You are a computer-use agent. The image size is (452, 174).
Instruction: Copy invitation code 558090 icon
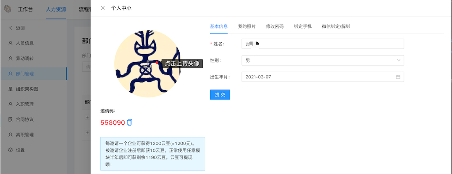coord(130,122)
